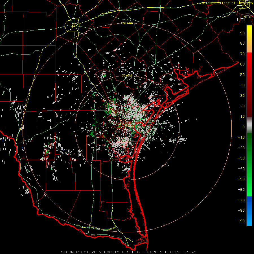Click the 30 label on the velocity scale

(x=242, y=96)
